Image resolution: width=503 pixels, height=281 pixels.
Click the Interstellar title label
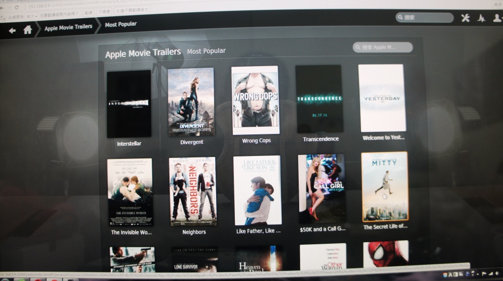(129, 144)
